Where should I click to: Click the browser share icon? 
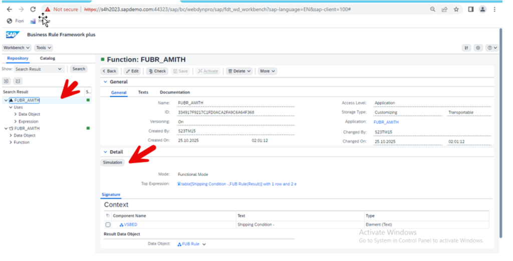click(444, 9)
